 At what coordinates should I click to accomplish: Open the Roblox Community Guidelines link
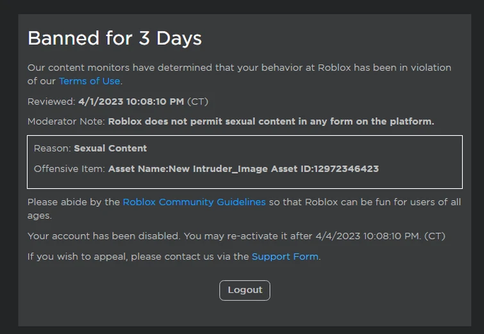pyautogui.click(x=194, y=202)
